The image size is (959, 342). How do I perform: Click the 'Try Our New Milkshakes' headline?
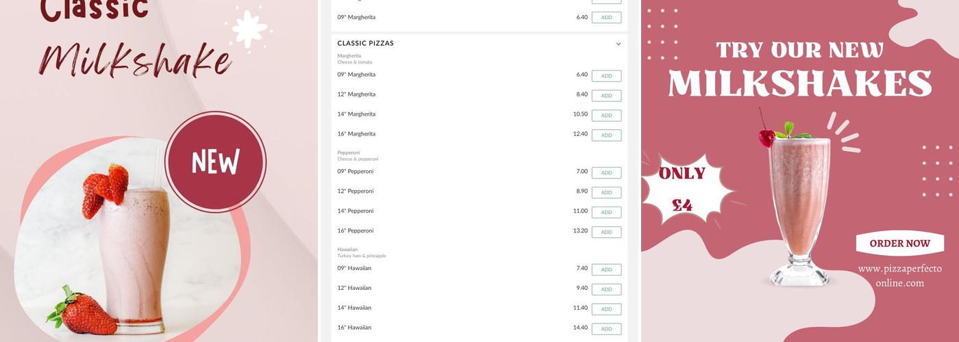click(799, 68)
